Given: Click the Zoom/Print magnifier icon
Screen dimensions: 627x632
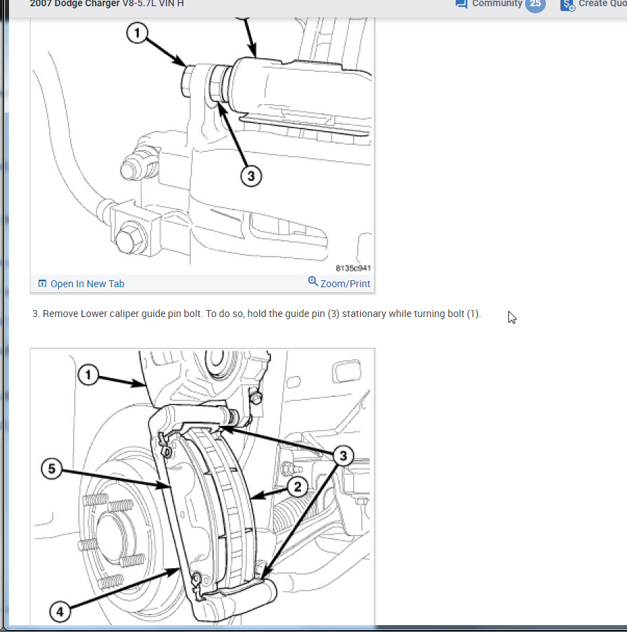Looking at the screenshot, I should coord(313,282).
